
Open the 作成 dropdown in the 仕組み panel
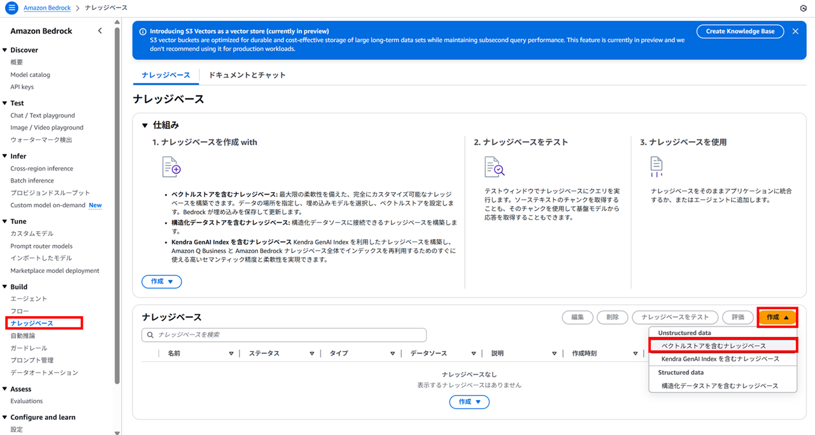162,281
